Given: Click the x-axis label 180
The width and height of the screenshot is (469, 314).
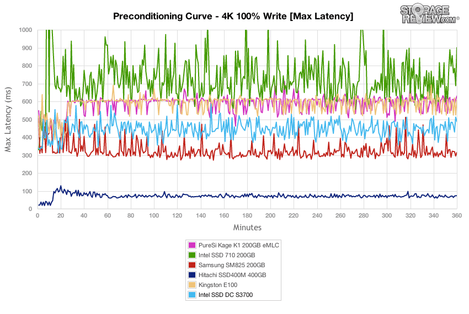Looking at the screenshot, I should (x=247, y=215).
